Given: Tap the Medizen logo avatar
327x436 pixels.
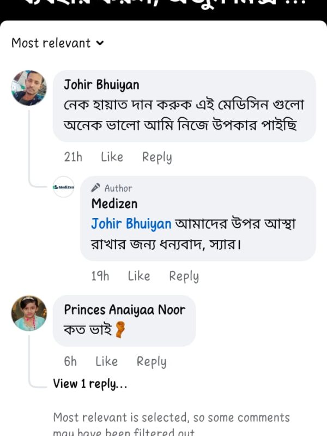Looking at the screenshot, I should click(x=64, y=187).
